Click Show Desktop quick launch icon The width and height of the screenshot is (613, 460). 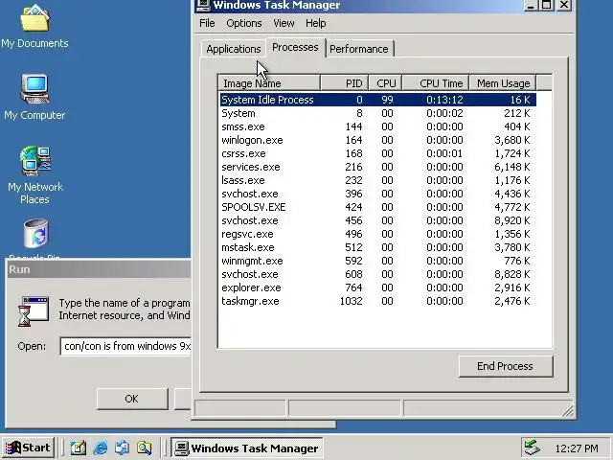click(79, 448)
